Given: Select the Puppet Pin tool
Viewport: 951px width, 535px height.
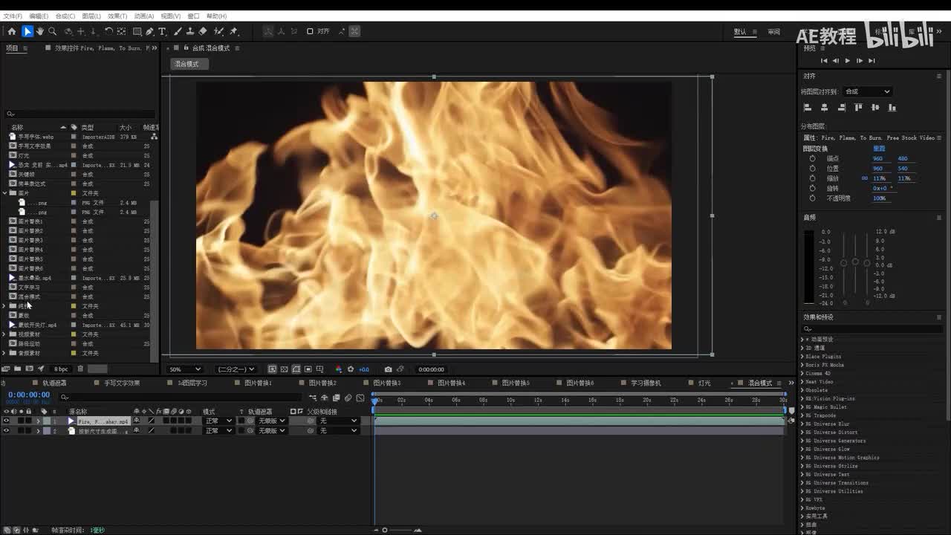Looking at the screenshot, I should click(234, 31).
